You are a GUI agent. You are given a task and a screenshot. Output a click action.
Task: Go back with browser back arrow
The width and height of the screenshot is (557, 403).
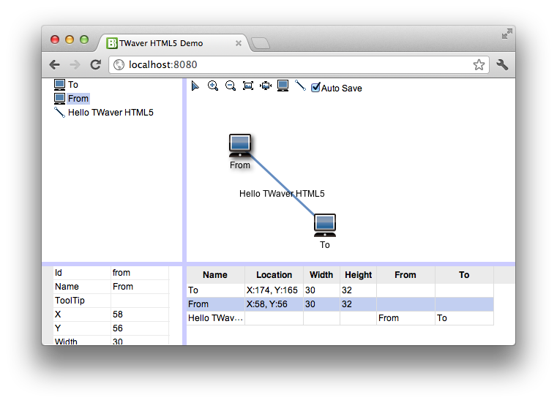coord(54,64)
